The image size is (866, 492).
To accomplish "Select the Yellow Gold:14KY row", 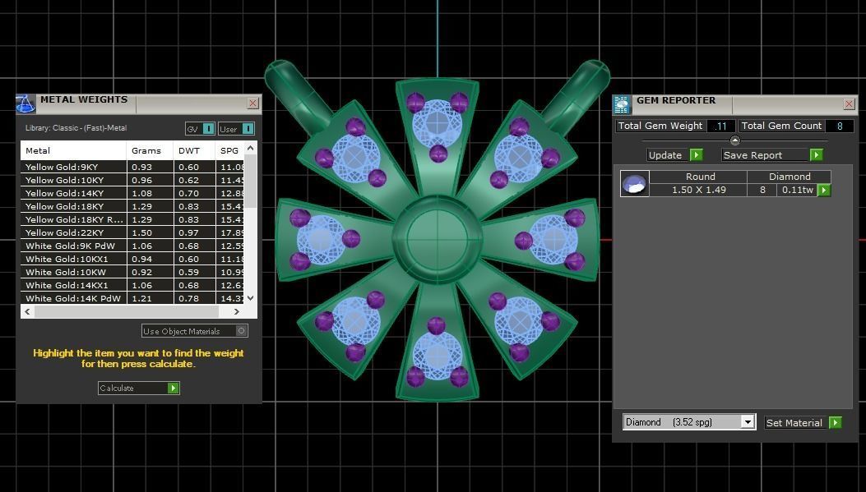I will coord(132,193).
